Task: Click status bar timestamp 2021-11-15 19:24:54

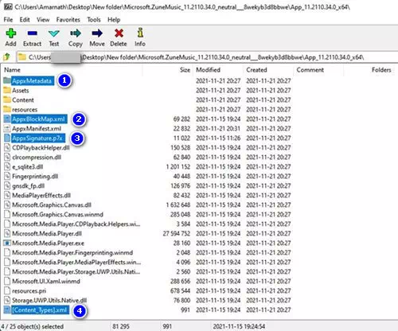Action: (x=239, y=326)
